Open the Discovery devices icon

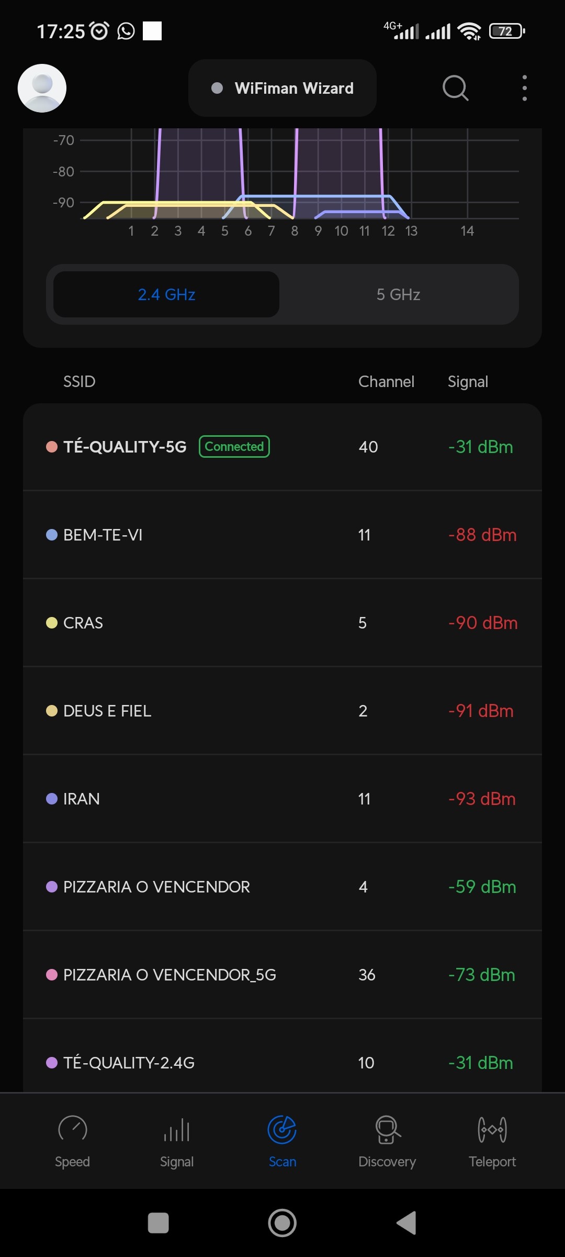click(x=387, y=1130)
